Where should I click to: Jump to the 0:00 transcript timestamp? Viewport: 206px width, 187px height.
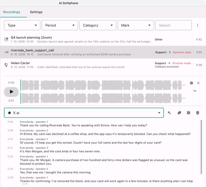(10, 122)
